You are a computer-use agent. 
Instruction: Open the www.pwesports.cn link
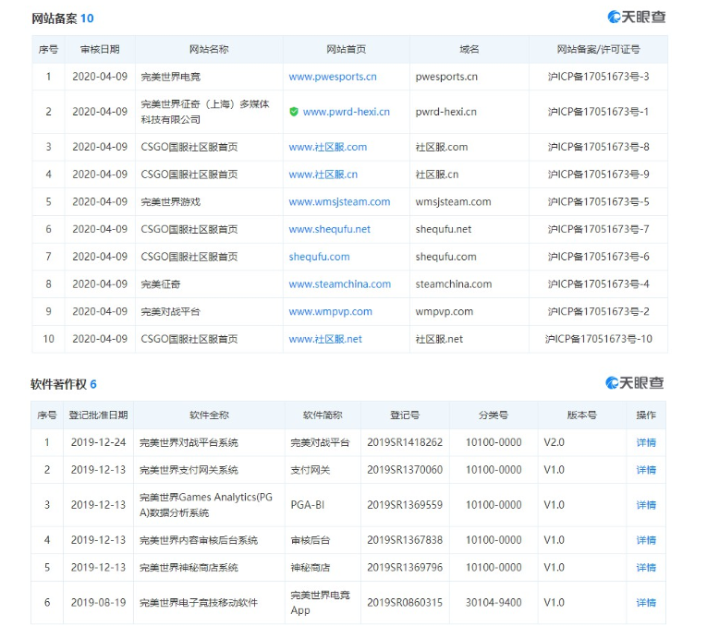[333, 77]
